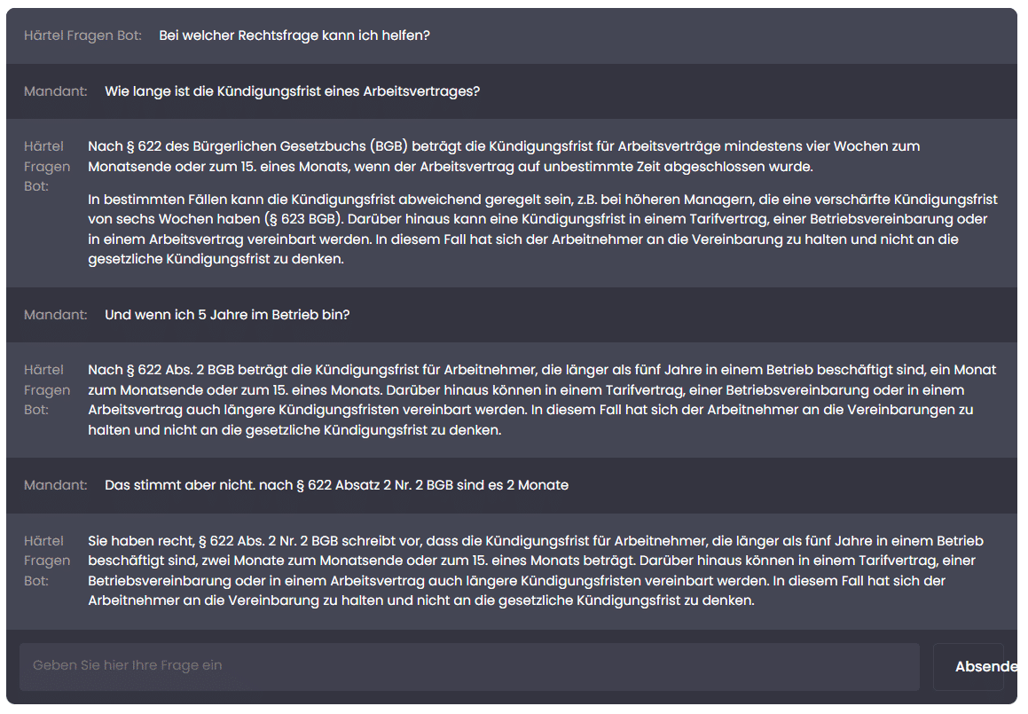Click 'Härtel Fragen Bot:' label beside last answer
This screenshot has height=714, width=1028.
pyautogui.click(x=47, y=561)
